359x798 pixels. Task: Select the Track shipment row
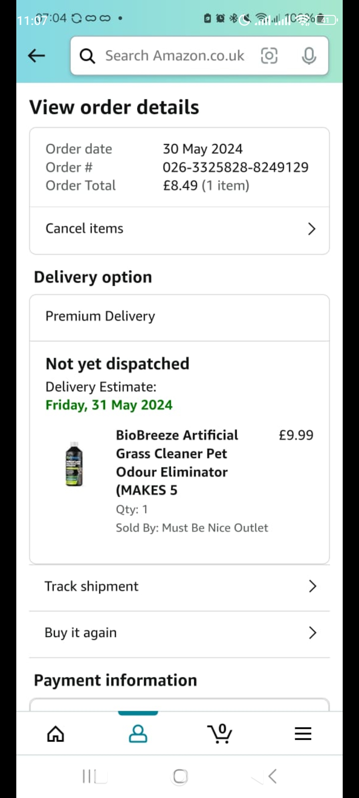pos(179,587)
